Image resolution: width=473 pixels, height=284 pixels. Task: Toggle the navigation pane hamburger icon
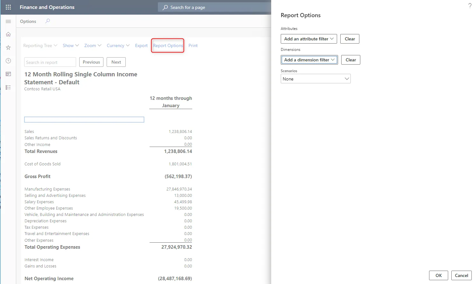point(8,21)
